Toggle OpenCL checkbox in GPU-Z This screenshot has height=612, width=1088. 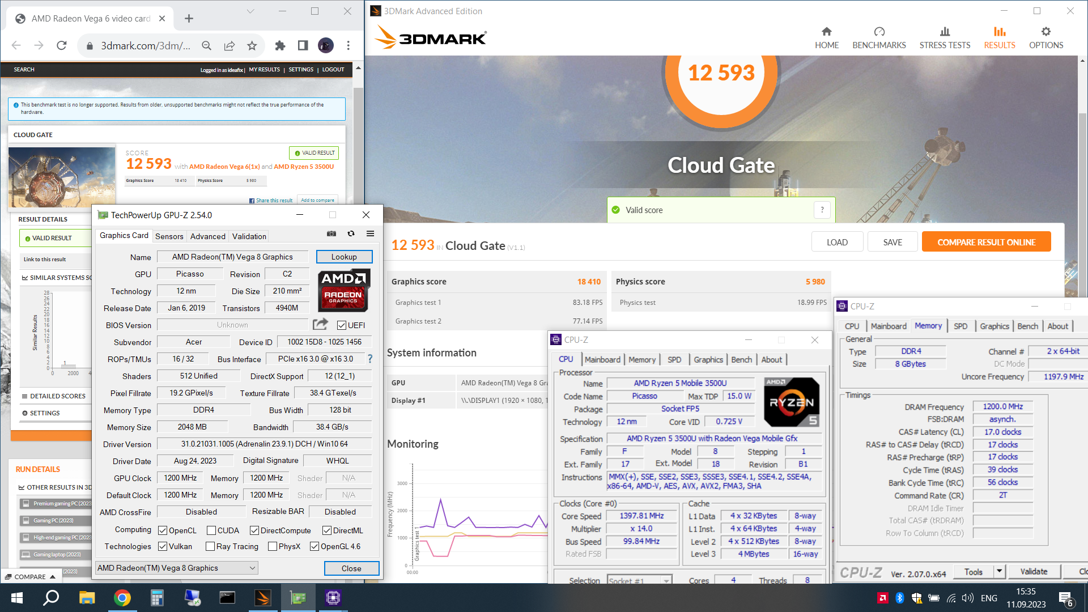point(163,530)
